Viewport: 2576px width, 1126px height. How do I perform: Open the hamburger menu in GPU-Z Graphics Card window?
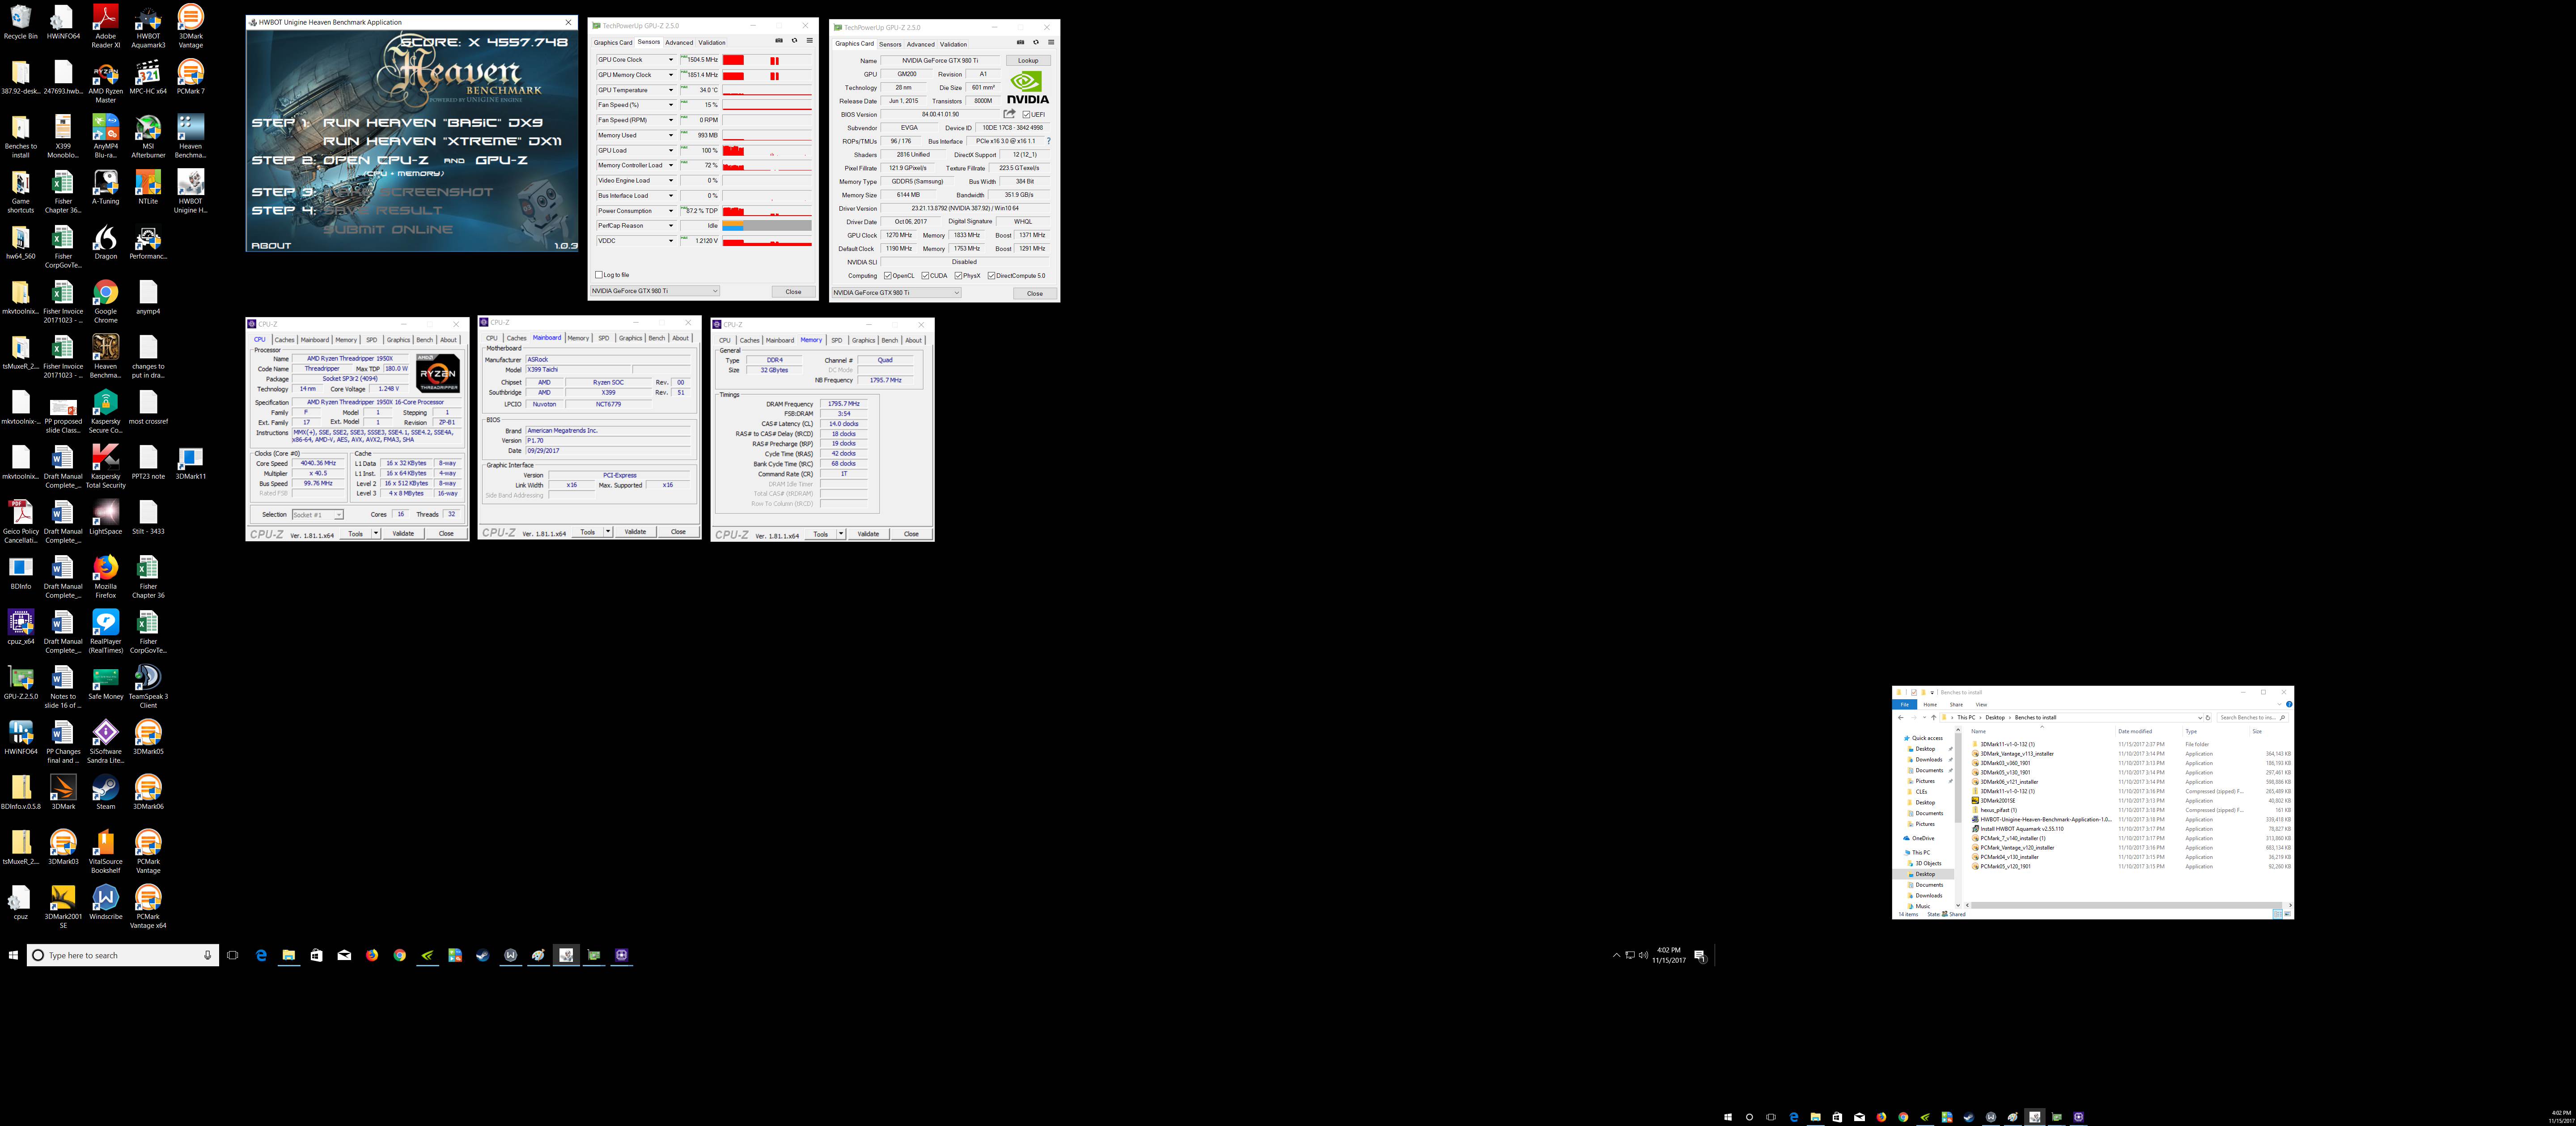(1050, 42)
